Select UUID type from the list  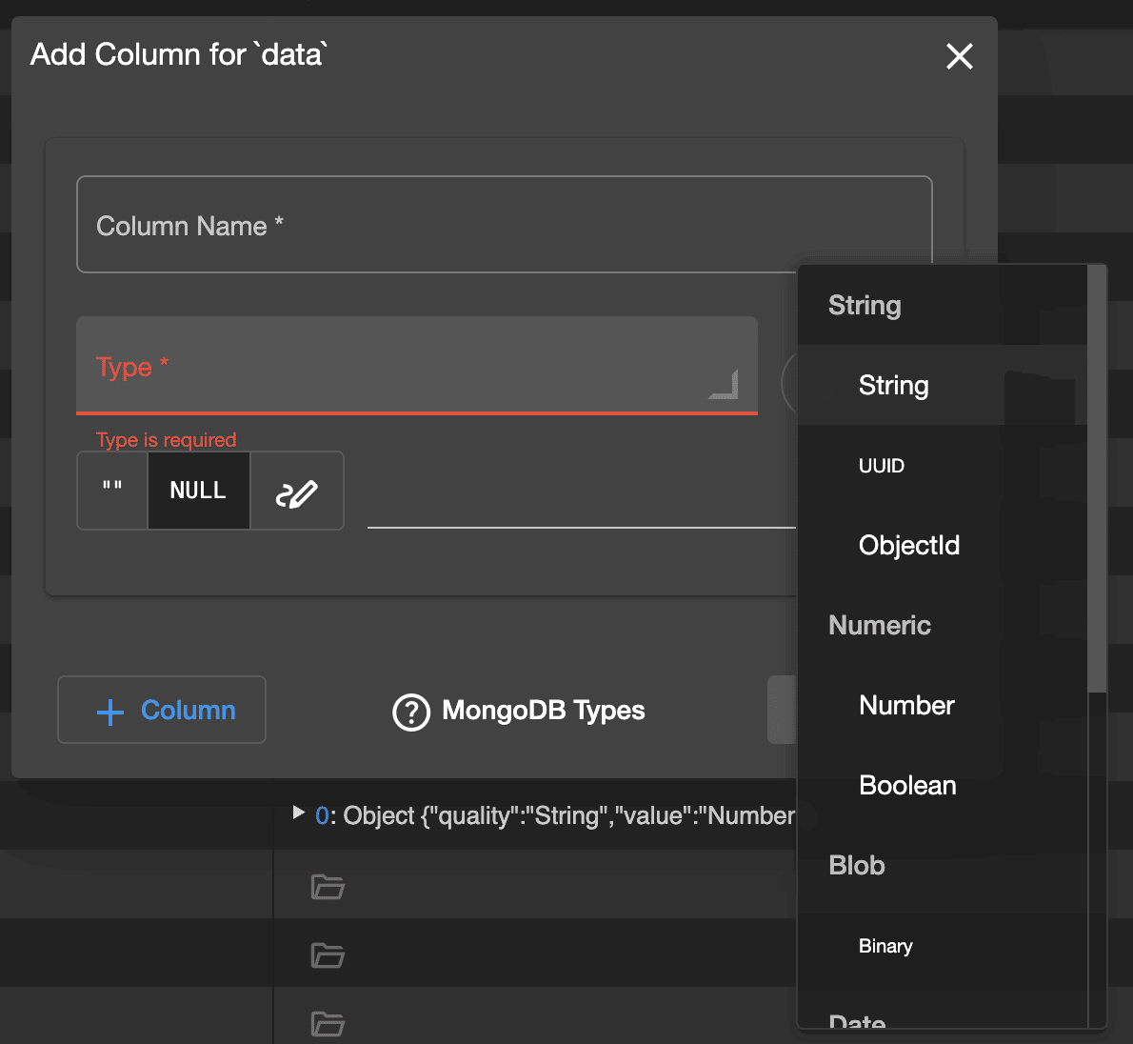[x=882, y=466]
